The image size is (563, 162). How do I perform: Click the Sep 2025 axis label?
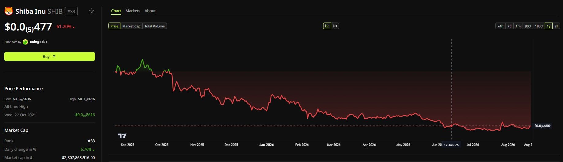tap(127, 145)
